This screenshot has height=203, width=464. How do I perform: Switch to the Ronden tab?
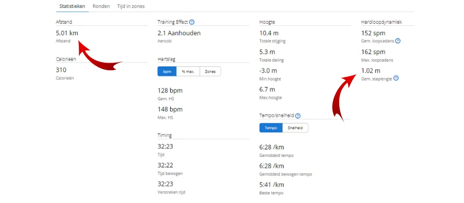pyautogui.click(x=101, y=6)
